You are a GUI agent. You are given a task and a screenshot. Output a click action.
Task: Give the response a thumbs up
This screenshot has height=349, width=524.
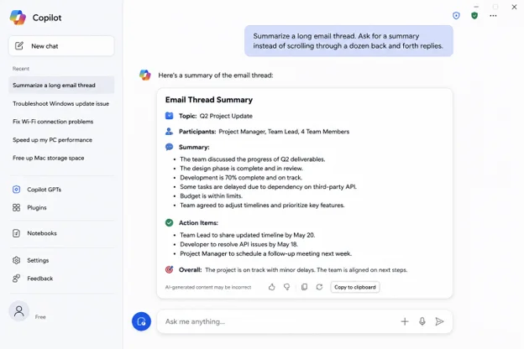272,287
